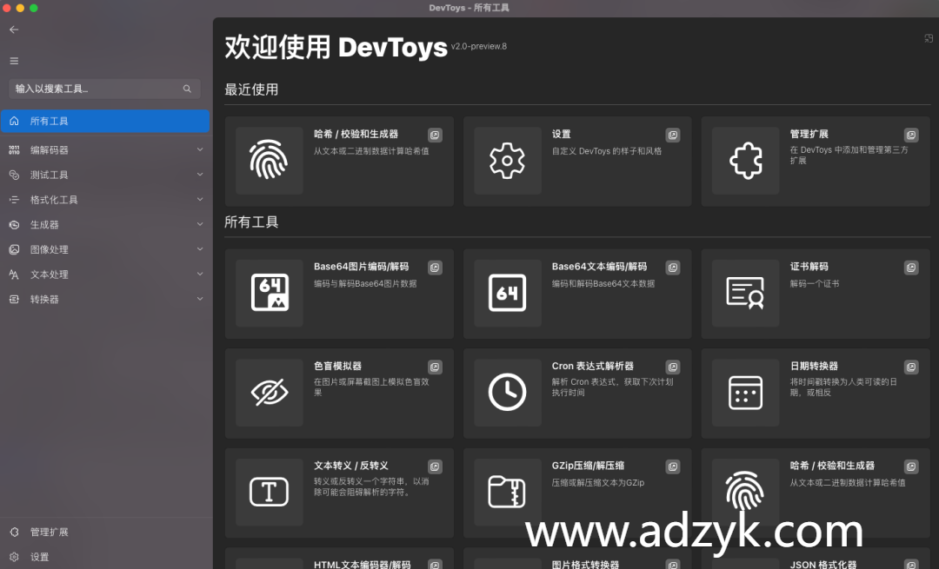The width and height of the screenshot is (939, 569).
Task: Expand the 生成器 category
Action: [x=105, y=224]
